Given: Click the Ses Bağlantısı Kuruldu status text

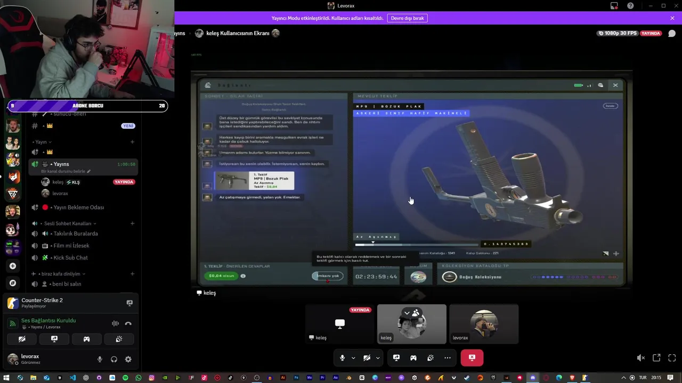Looking at the screenshot, I should point(48,321).
